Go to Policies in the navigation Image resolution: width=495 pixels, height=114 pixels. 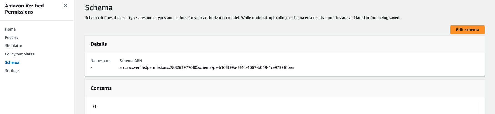12,37
